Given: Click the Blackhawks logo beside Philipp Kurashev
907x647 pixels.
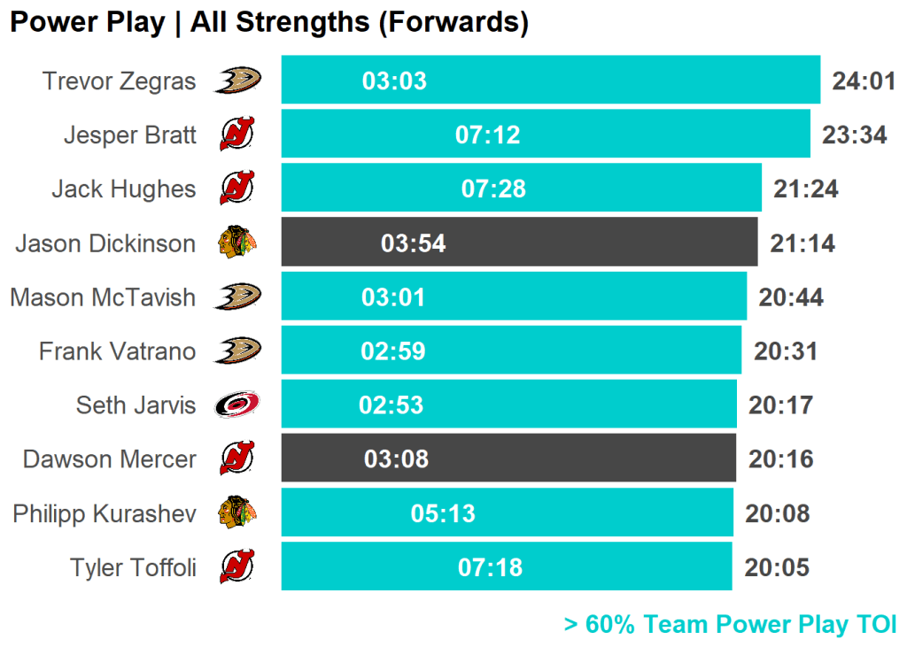Looking at the screenshot, I should tap(237, 512).
